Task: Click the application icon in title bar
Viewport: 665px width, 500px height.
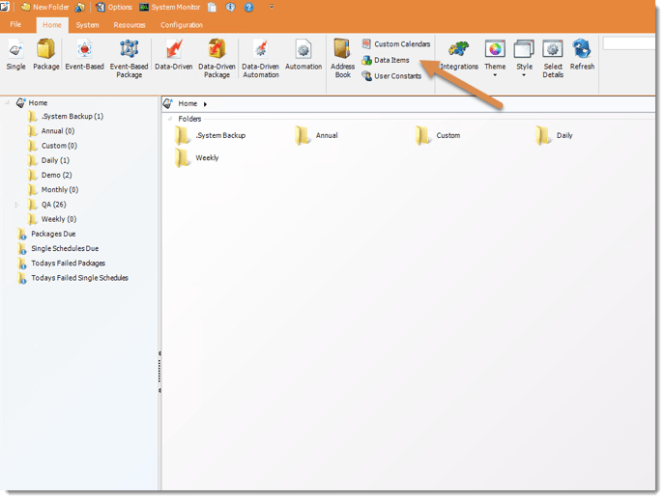Action: click(4, 7)
